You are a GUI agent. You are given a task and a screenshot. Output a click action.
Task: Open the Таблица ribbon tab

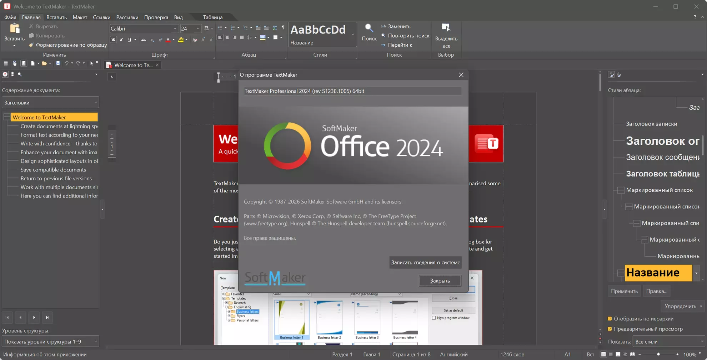(213, 17)
